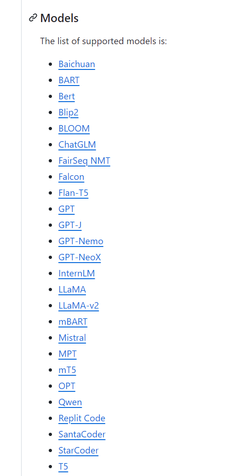Viewport: 234px width, 476px height.
Task: Open the SantaCoder link
Action: pyautogui.click(x=82, y=434)
